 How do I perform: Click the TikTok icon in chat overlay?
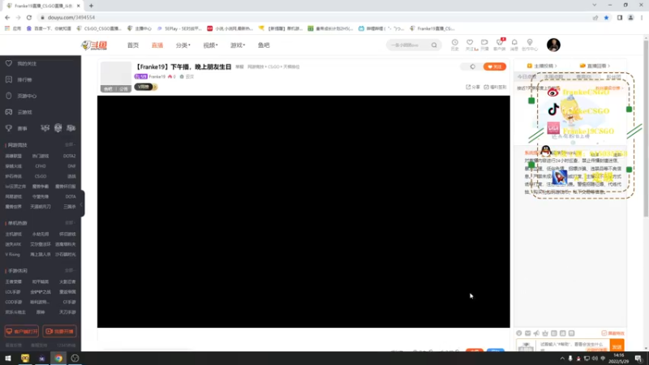[553, 110]
